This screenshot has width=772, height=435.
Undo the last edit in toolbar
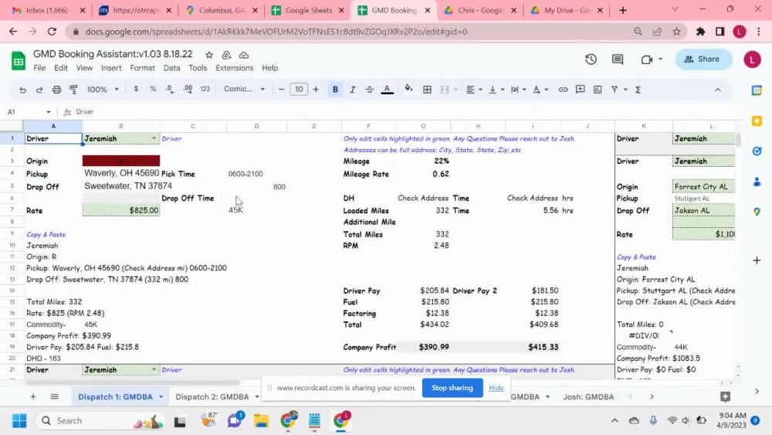(x=22, y=90)
